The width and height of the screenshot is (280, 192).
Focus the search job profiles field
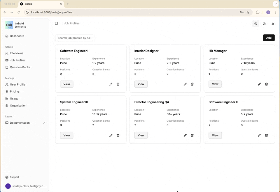[74, 38]
